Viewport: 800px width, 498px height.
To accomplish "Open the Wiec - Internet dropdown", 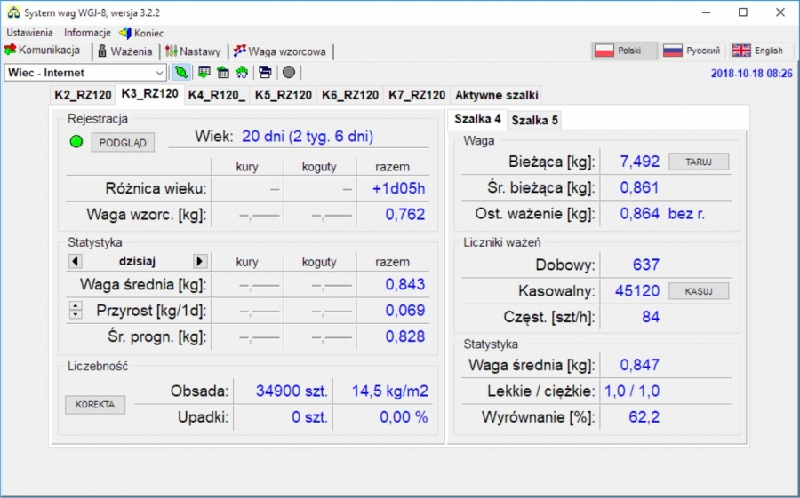I will tap(160, 72).
